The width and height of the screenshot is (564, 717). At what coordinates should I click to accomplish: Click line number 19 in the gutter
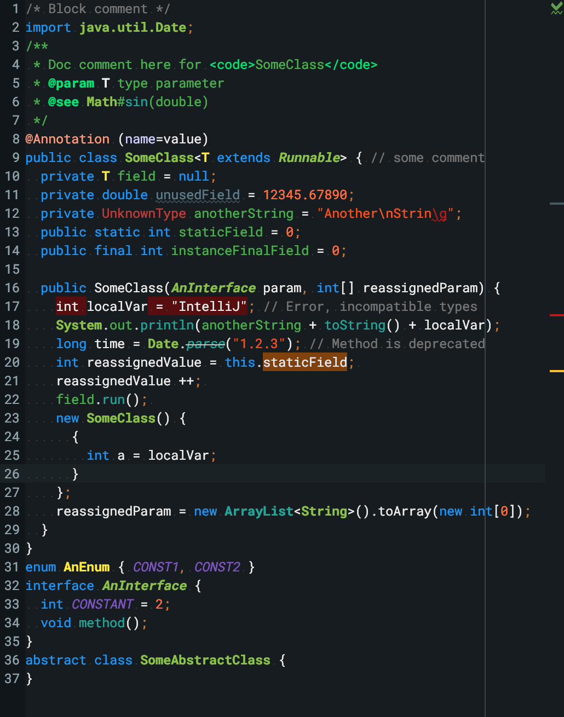pos(12,343)
